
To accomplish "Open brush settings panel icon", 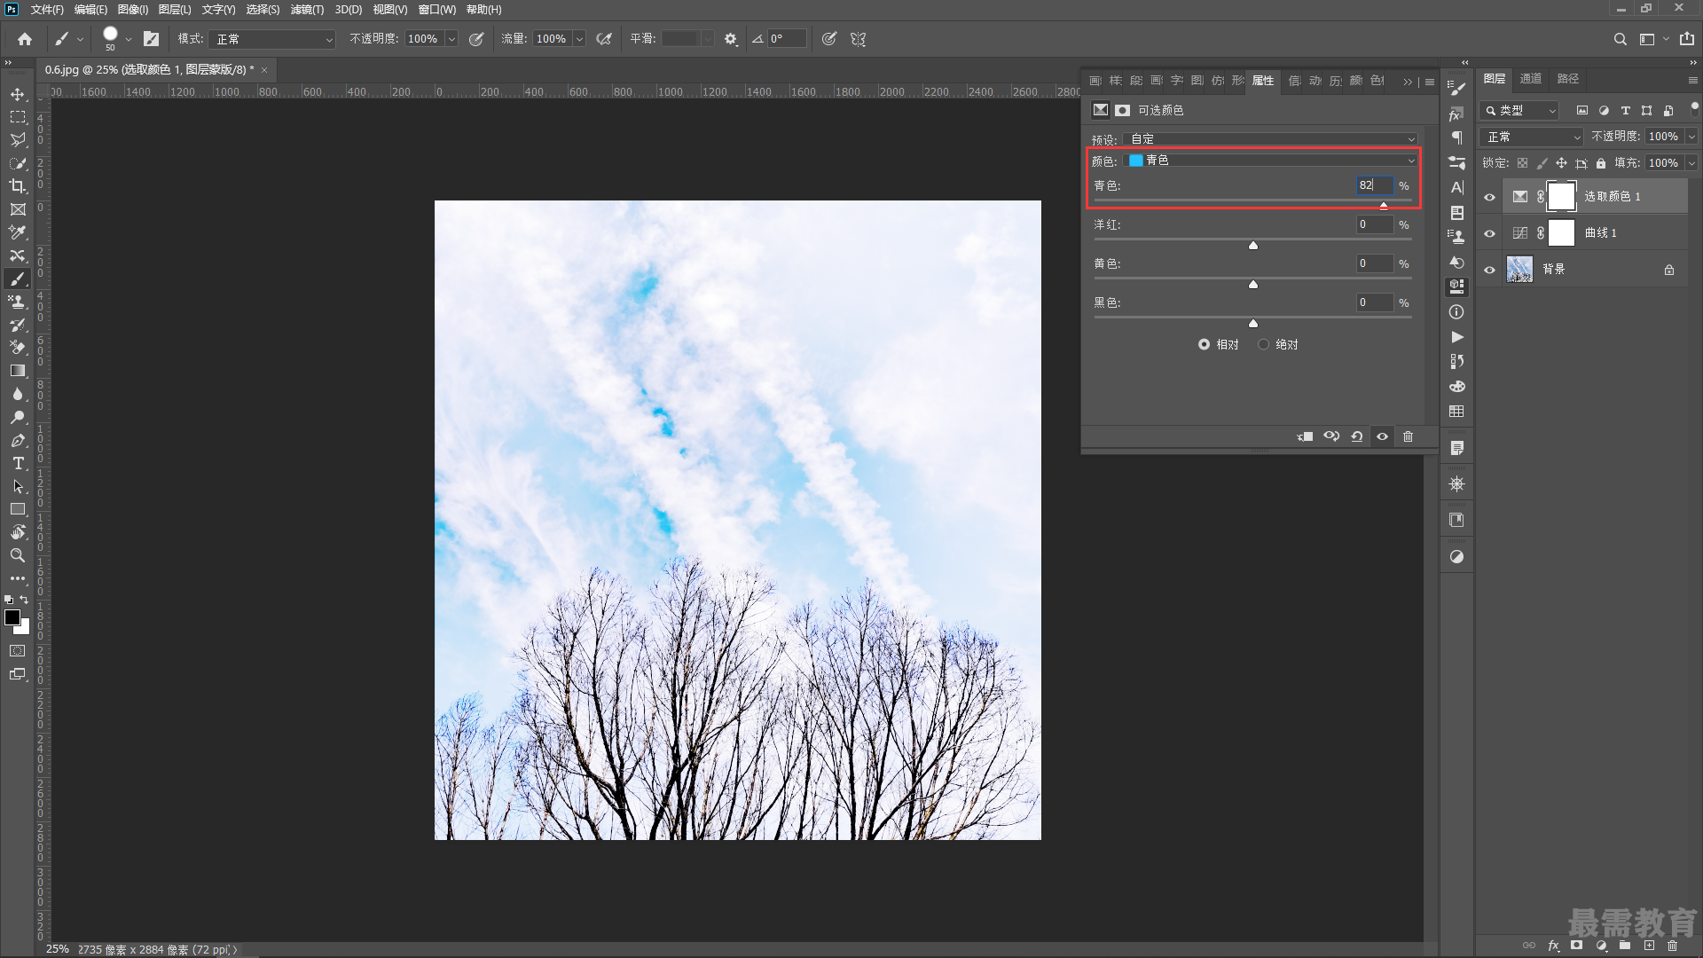I will point(152,39).
